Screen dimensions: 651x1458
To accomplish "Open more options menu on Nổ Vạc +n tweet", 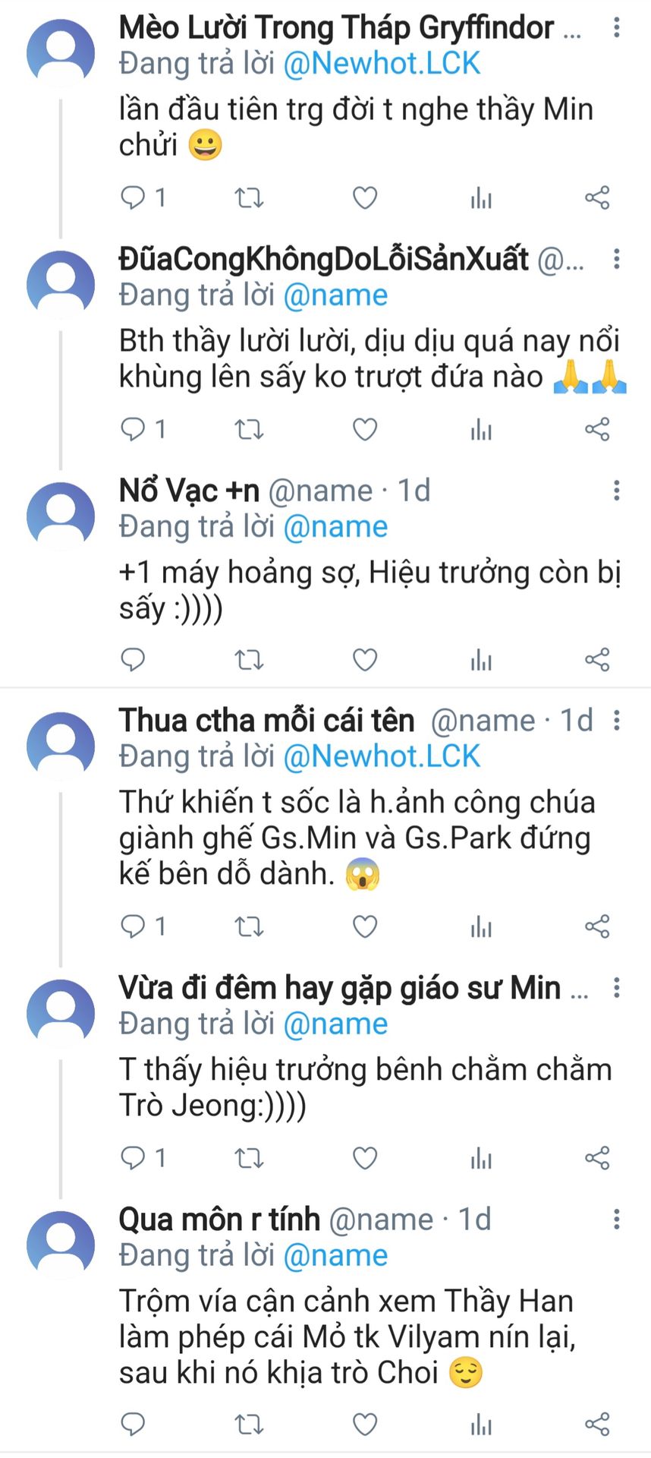I will click(x=616, y=491).
